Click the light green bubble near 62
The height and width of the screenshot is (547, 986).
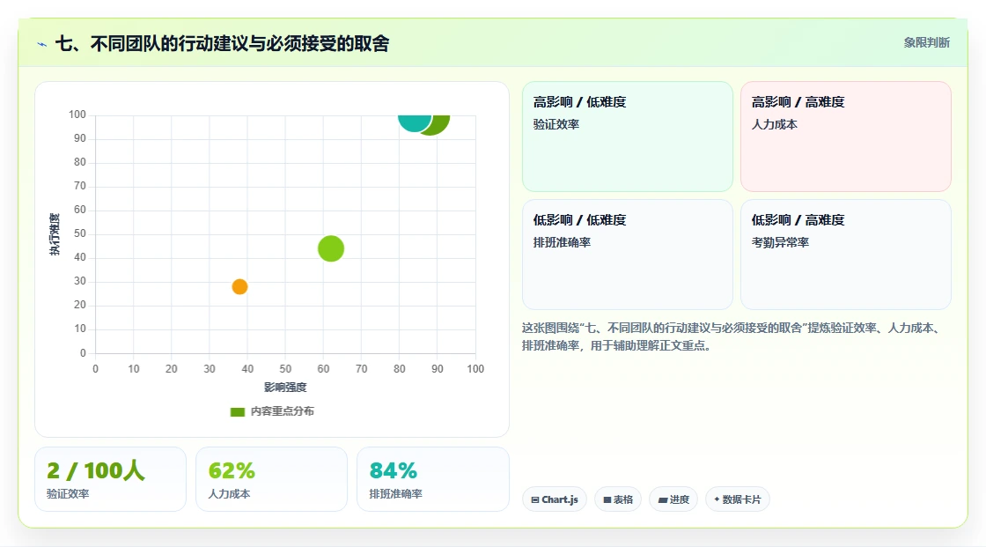click(331, 248)
